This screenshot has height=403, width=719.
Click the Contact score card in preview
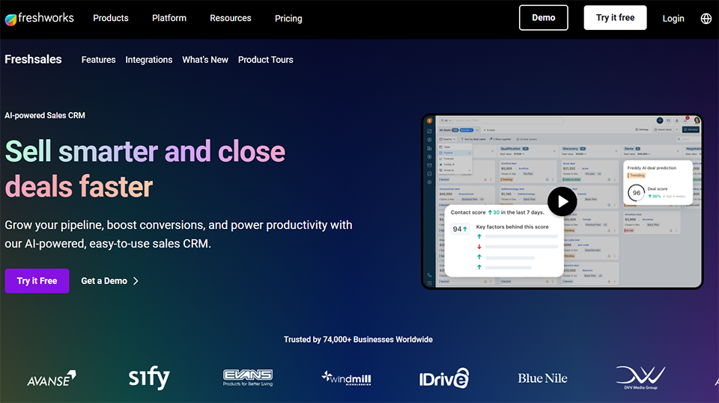503,241
